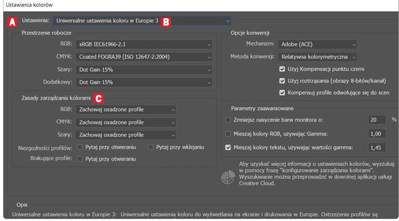Click the monitor desaturation value field 20
This screenshot has width=399, height=221.
(377, 120)
